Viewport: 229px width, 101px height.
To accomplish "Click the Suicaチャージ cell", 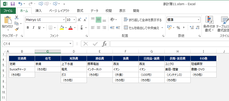I will (22, 69).
